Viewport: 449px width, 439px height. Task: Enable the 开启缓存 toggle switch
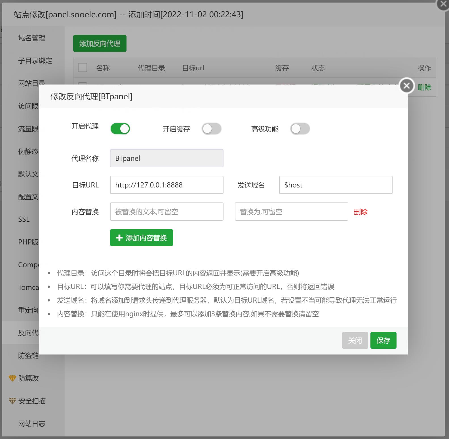click(x=212, y=129)
